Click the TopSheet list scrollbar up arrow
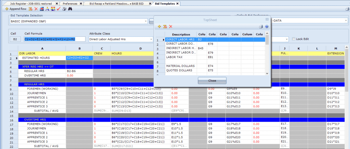 click(267, 33)
